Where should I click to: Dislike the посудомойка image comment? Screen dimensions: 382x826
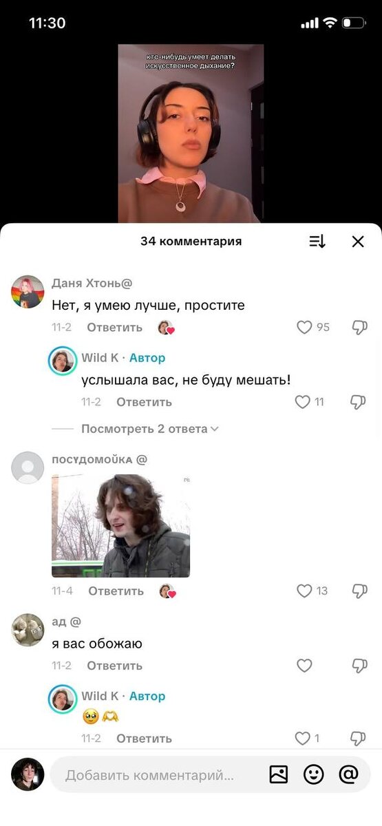[359, 591]
